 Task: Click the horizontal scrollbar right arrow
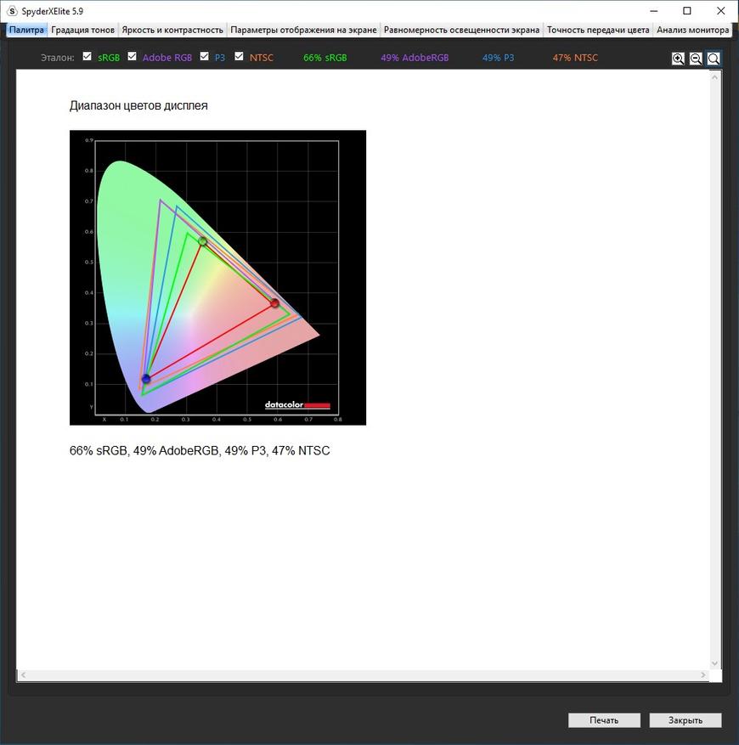point(703,675)
